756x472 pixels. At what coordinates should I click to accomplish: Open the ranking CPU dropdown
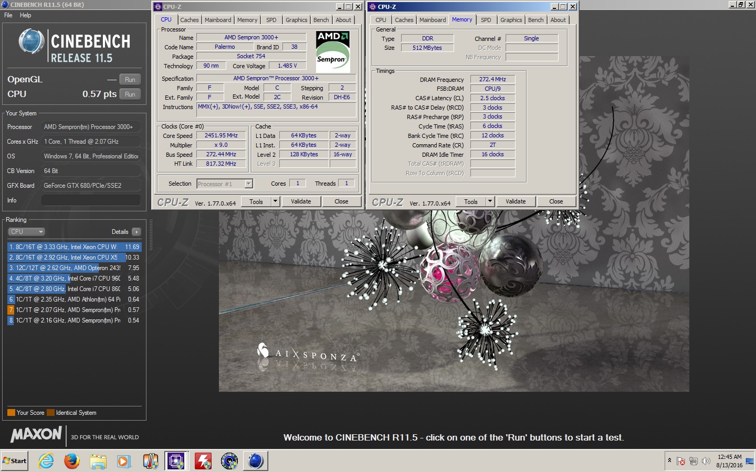pyautogui.click(x=26, y=232)
